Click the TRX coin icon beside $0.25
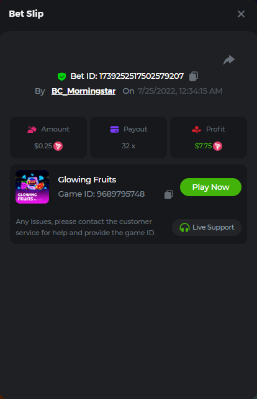This screenshot has width=257, height=399. pos(58,146)
